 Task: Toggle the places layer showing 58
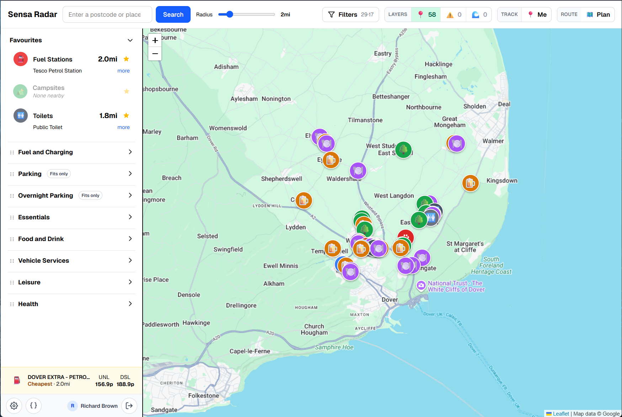coord(426,15)
